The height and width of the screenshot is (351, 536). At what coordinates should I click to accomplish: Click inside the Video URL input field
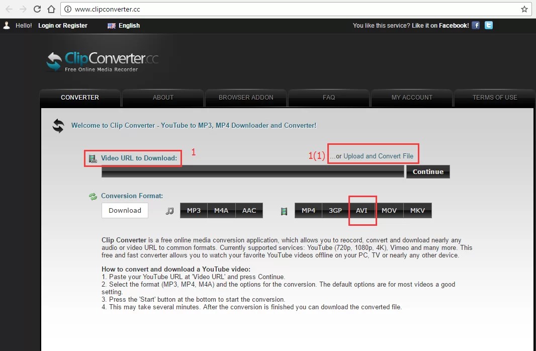click(251, 171)
